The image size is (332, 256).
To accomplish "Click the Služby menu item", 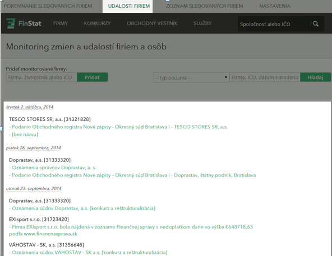I will tap(202, 24).
